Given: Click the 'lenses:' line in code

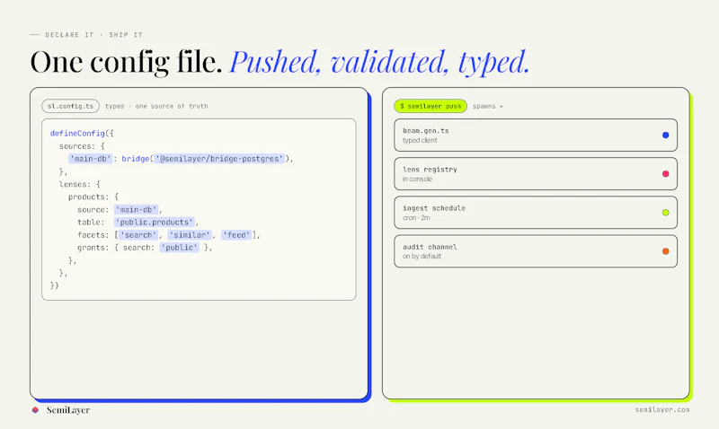Looking at the screenshot, I should point(79,185).
